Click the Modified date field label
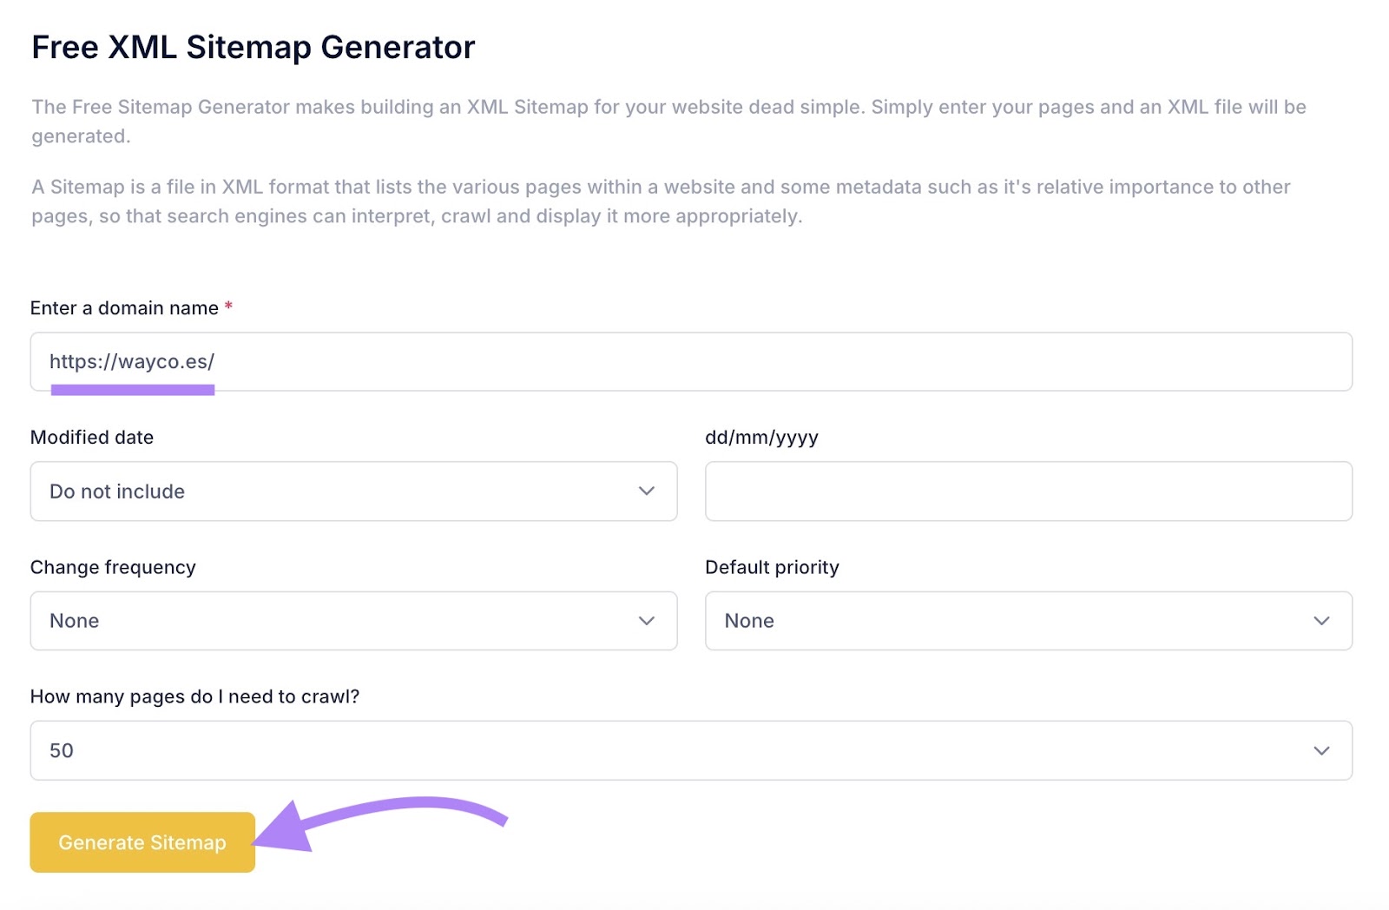 point(91,437)
